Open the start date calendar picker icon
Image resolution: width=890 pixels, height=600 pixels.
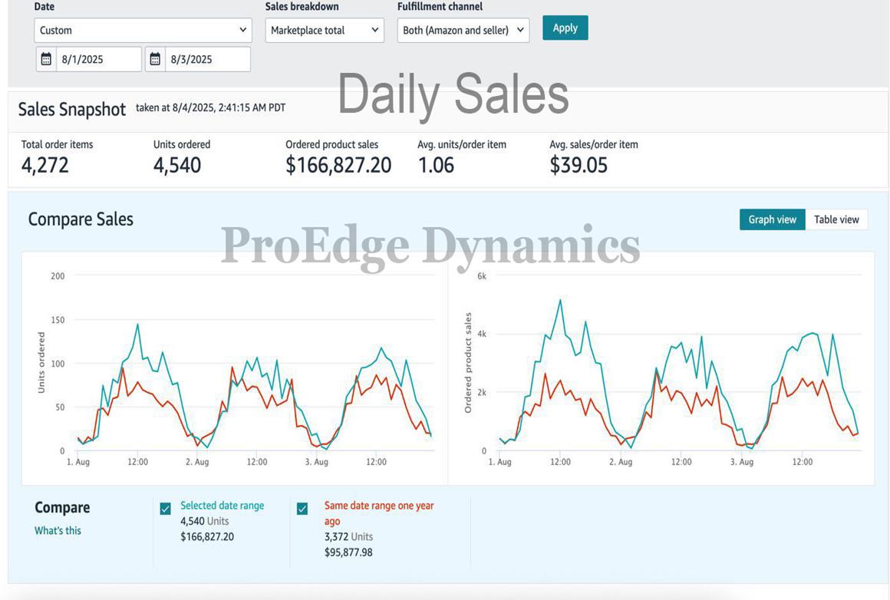coord(46,59)
